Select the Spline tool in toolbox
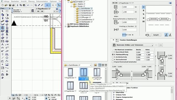Screen dimensions: 177x100 (x=7, y=61)
